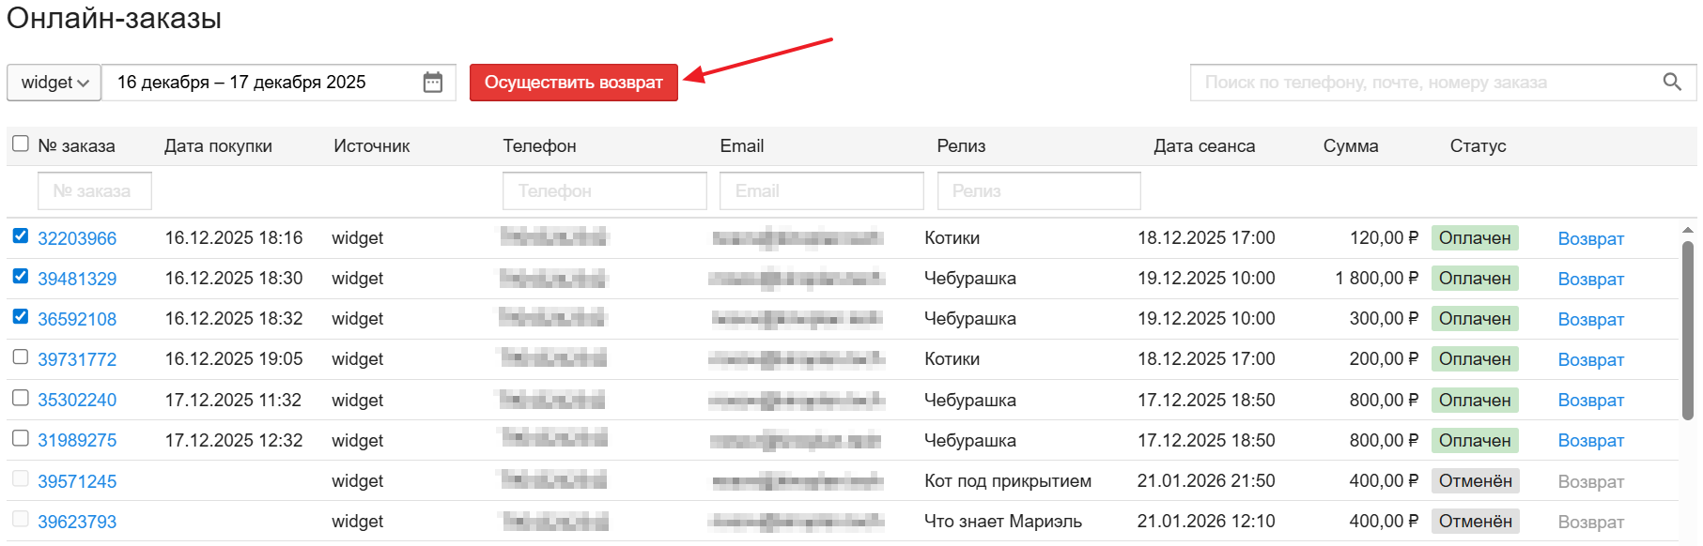
Task: Click the Email filter field
Action: [x=821, y=191]
